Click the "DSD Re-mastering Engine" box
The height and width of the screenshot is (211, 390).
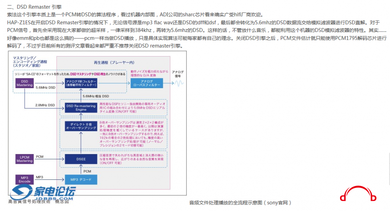(81, 108)
